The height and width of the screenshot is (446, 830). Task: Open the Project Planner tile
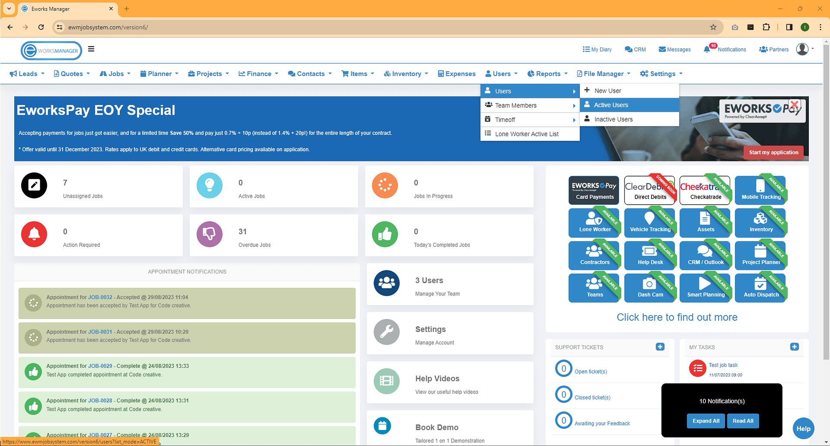coord(760,256)
